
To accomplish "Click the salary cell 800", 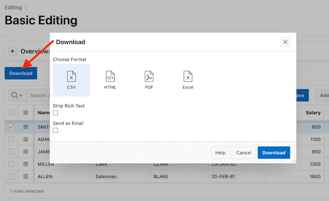I will tap(310, 127).
